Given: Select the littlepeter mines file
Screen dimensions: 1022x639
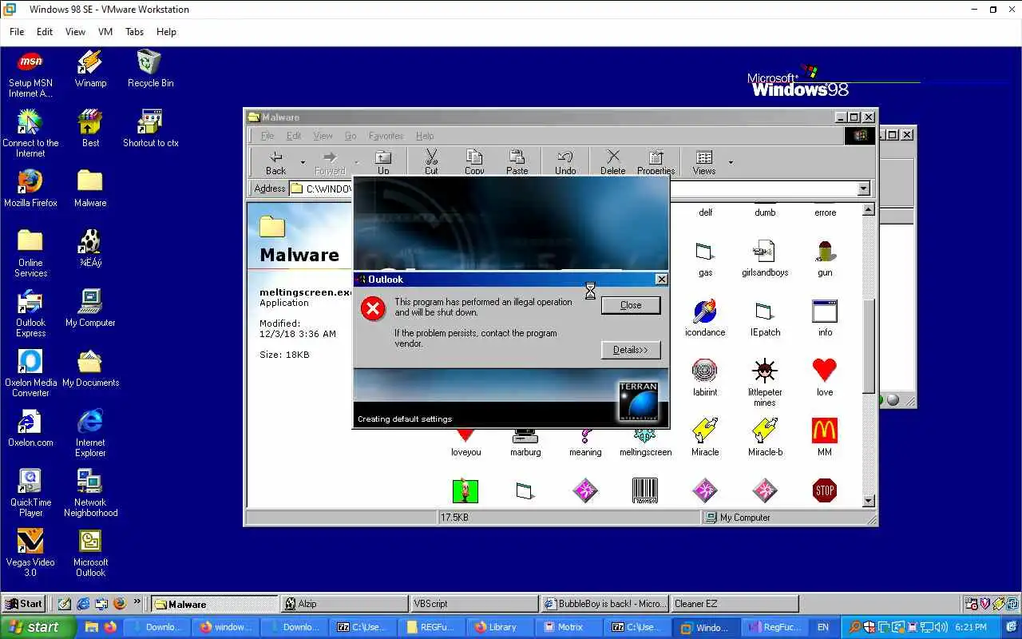Looking at the screenshot, I should click(x=765, y=383).
